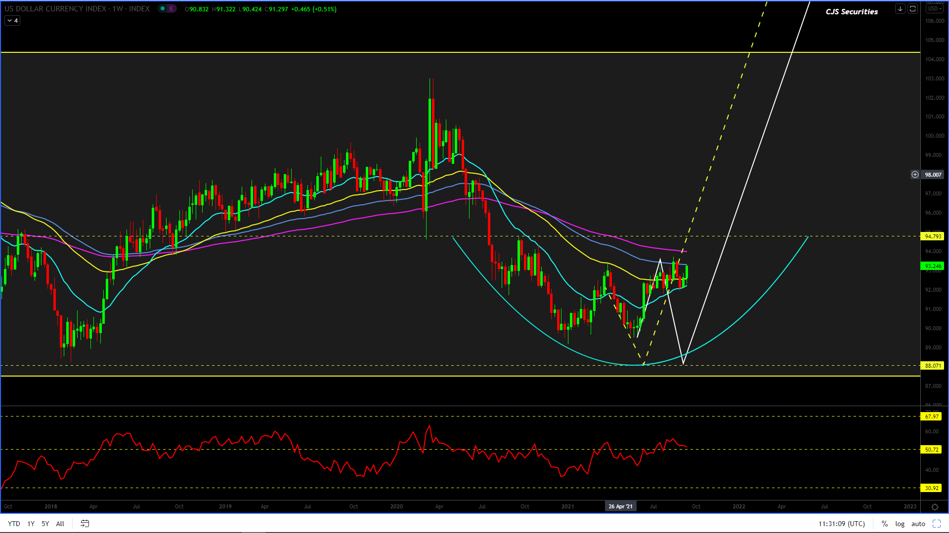
Task: Open the USD currency dropdown
Action: (x=935, y=9)
